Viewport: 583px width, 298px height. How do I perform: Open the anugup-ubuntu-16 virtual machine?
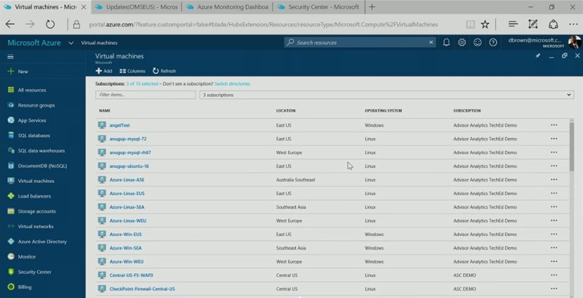pos(129,166)
